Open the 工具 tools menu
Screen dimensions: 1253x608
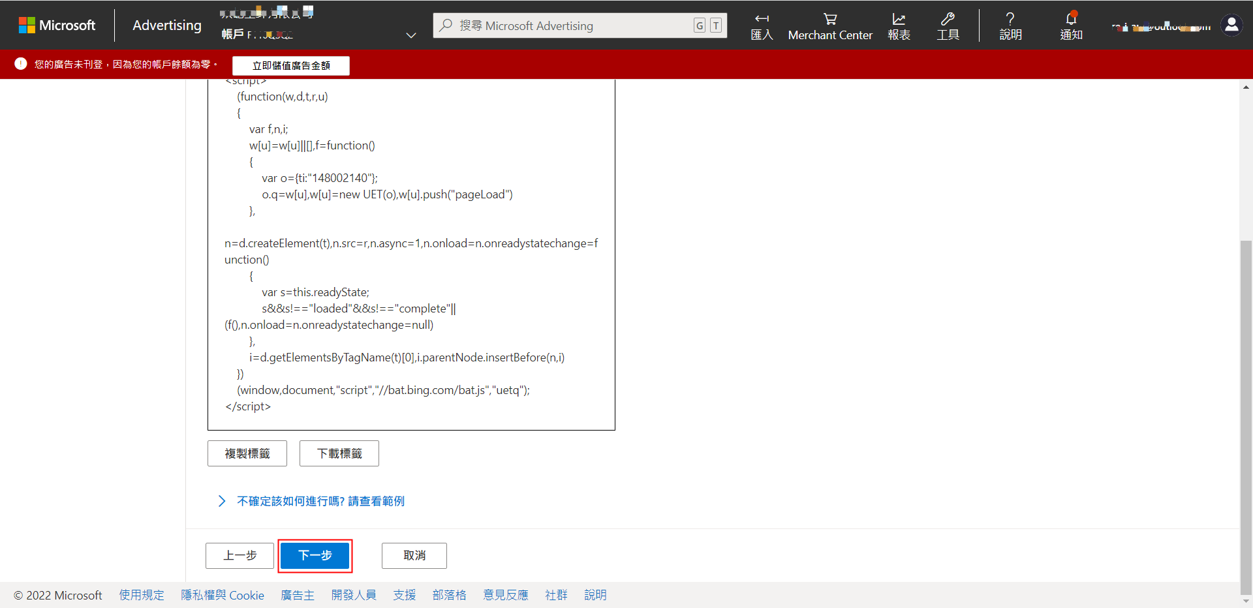[948, 26]
